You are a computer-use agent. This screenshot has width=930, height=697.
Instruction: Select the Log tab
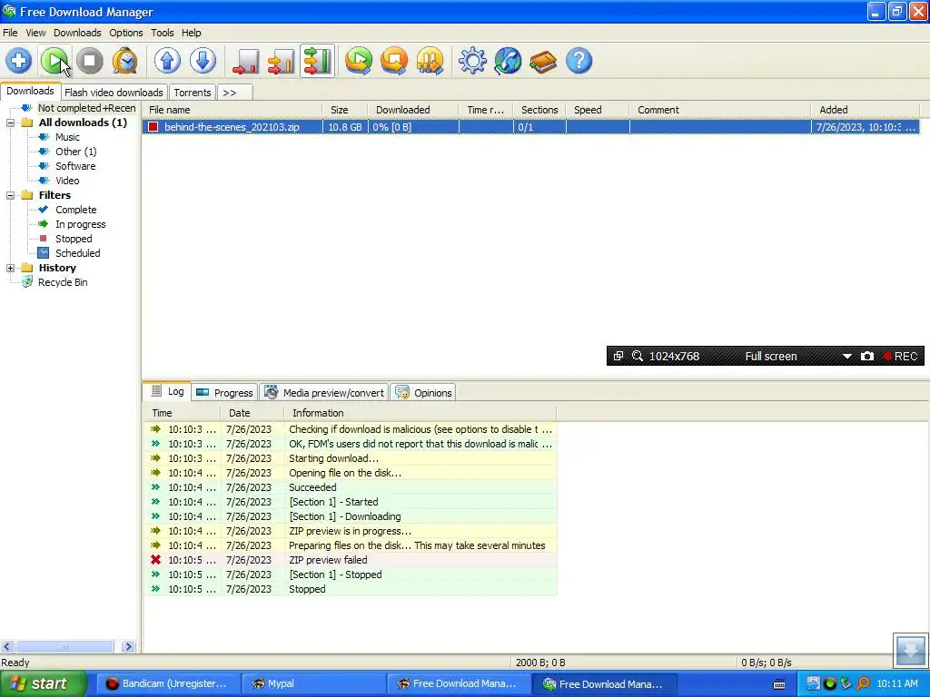click(x=167, y=391)
